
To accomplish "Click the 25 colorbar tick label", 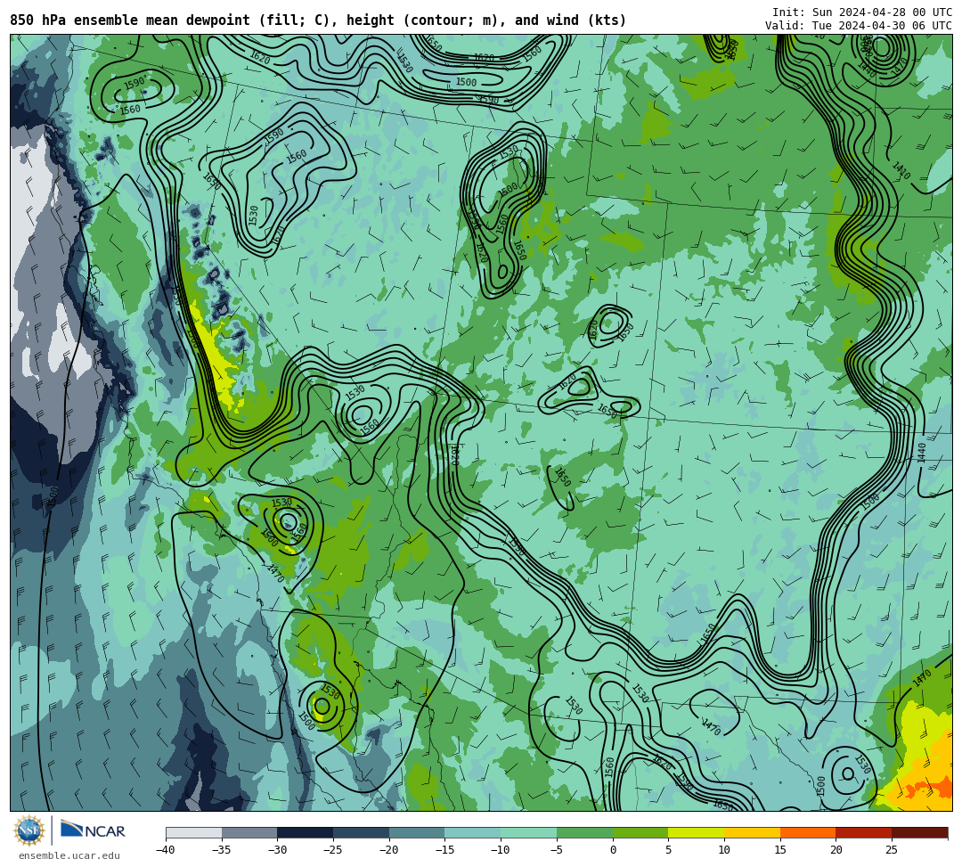I will pyautogui.click(x=892, y=850).
